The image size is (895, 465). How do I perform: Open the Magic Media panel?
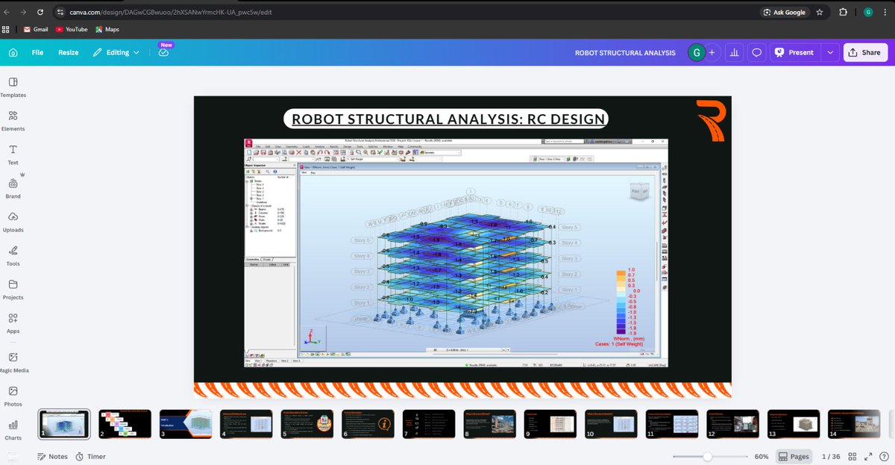click(x=13, y=363)
